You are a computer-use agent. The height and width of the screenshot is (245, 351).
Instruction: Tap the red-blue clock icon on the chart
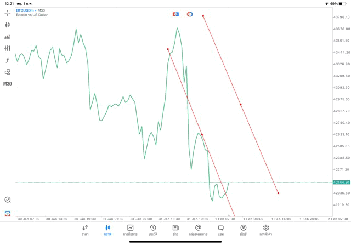pyautogui.click(x=190, y=14)
